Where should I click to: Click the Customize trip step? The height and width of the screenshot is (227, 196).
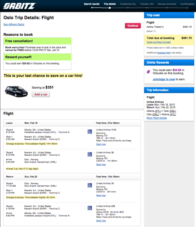pyautogui.click(x=128, y=4)
